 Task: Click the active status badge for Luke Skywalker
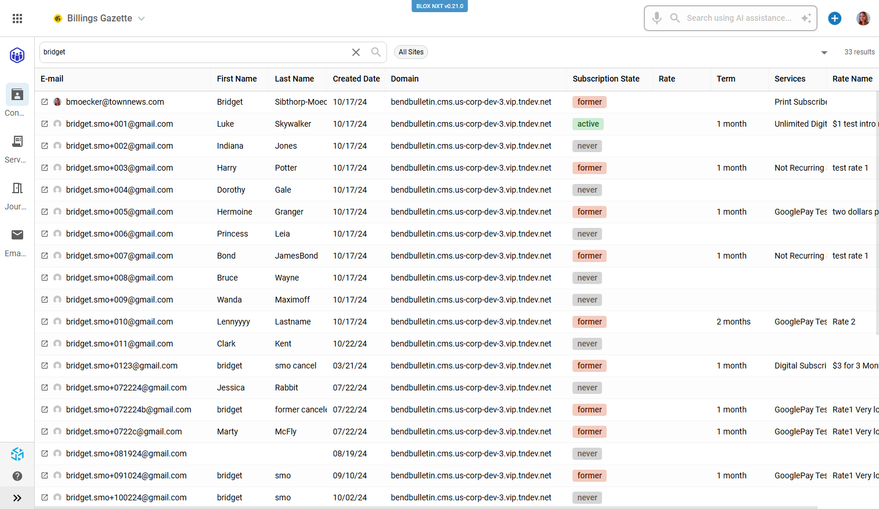point(588,124)
